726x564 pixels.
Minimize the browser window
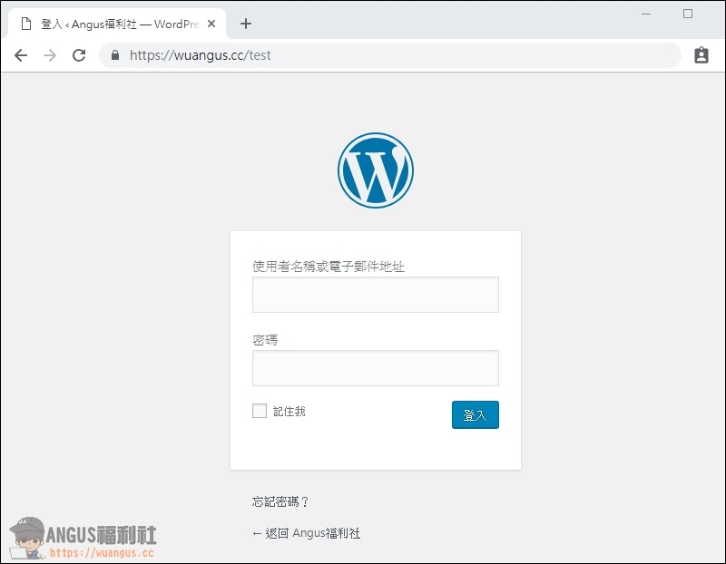coord(646,14)
